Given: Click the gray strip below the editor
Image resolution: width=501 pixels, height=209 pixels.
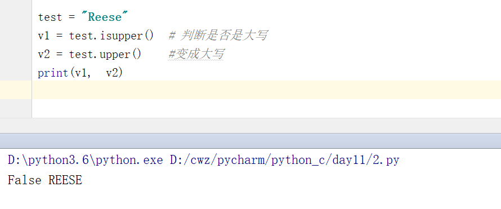Looking at the screenshot, I should pyautogui.click(x=250, y=126).
